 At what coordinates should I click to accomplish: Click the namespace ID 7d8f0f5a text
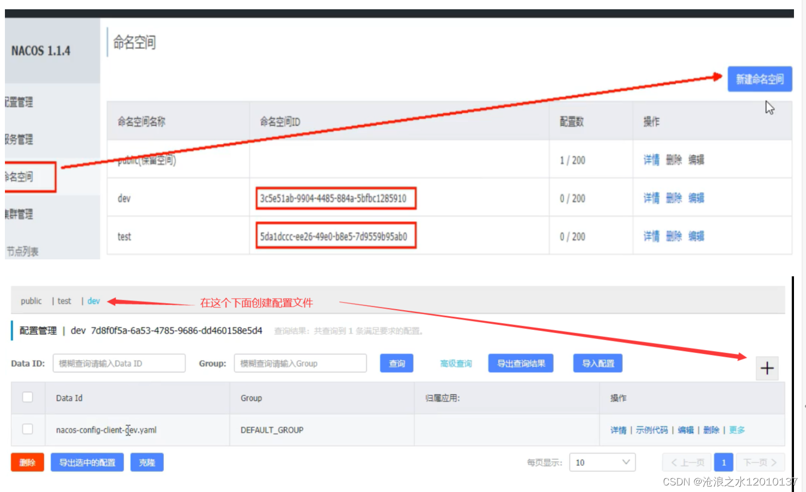click(177, 330)
